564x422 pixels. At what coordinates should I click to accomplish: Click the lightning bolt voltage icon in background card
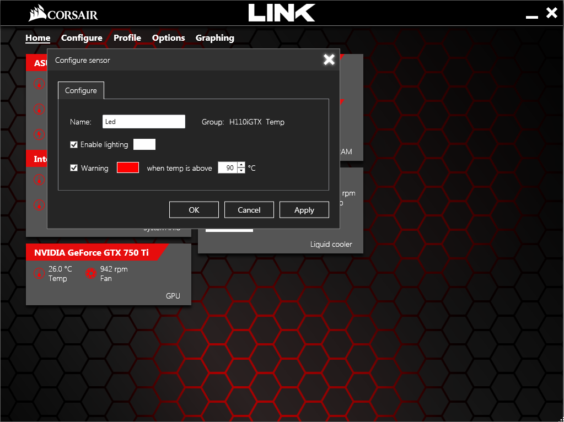tap(39, 134)
